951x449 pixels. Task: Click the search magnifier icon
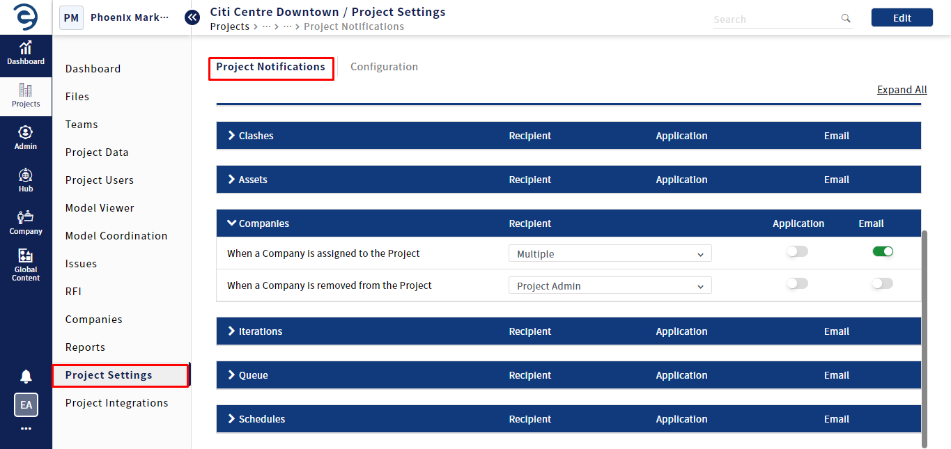coord(846,19)
